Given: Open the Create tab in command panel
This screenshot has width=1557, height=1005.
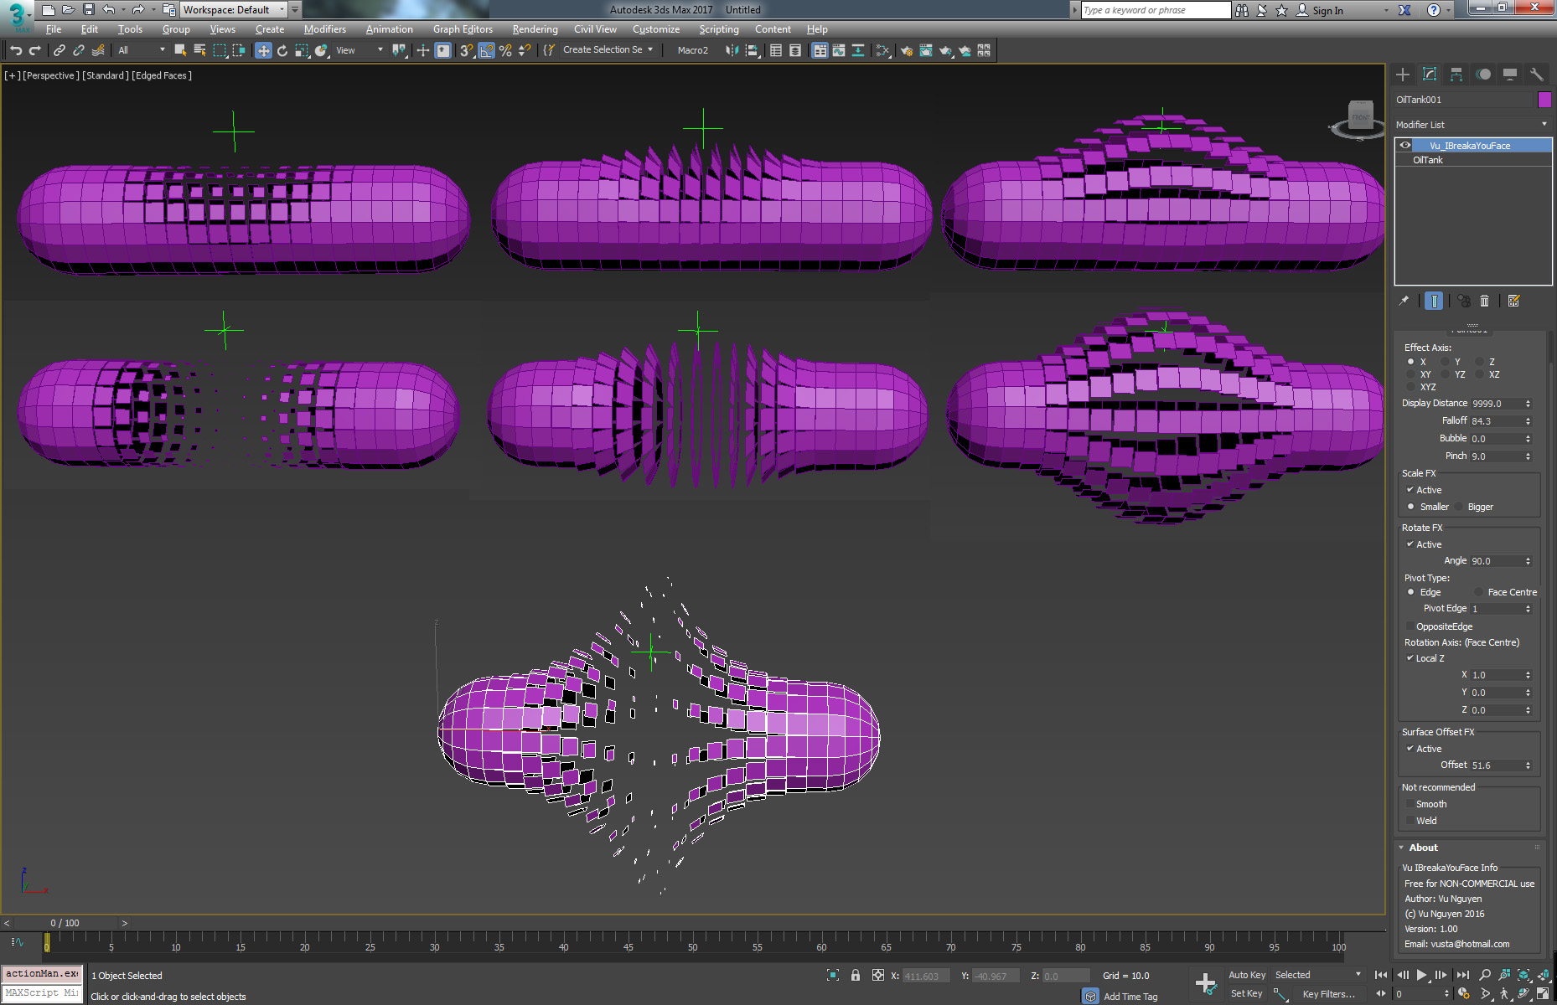Looking at the screenshot, I should point(1403,75).
